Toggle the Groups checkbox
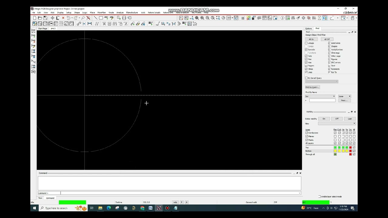Viewport: 388px width, 218px height. pos(306,43)
